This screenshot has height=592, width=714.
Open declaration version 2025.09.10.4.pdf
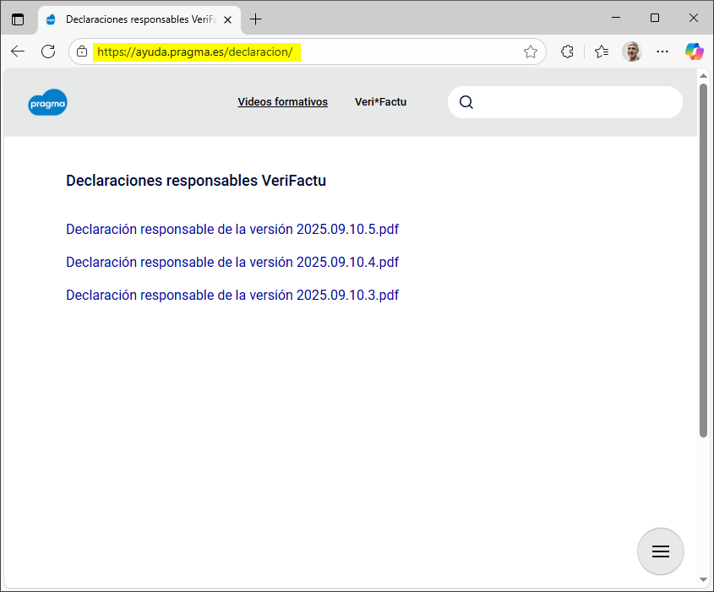coord(232,262)
